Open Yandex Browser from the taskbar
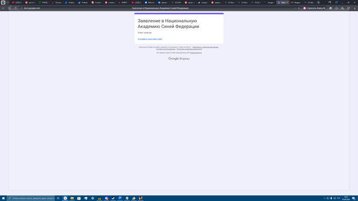358x201 pixels. (x=65, y=198)
